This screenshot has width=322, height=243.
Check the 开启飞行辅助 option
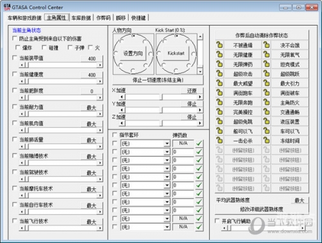tap(217, 221)
